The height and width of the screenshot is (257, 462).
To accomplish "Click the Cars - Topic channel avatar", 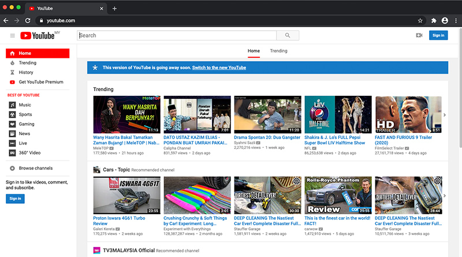I will [x=96, y=170].
